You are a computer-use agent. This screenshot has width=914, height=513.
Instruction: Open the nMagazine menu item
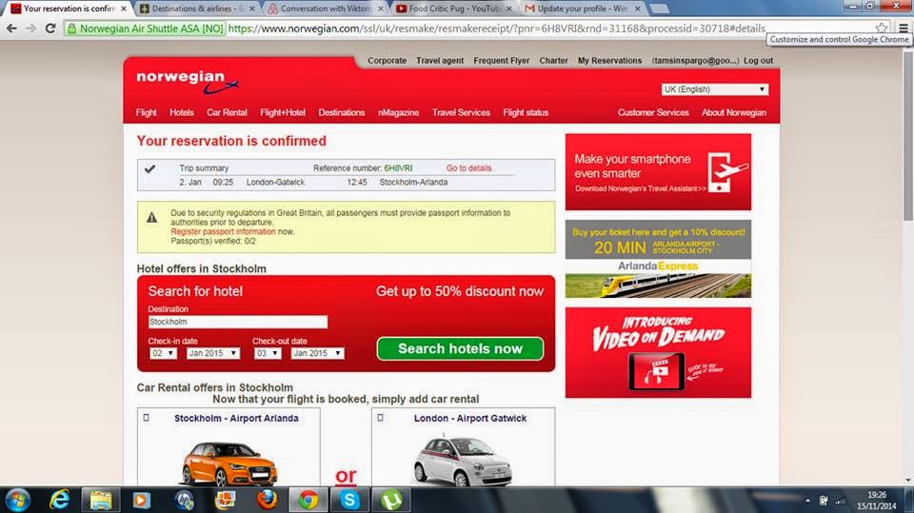tap(398, 112)
